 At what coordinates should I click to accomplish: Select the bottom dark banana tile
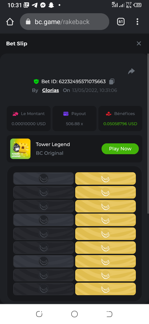[x=44, y=289]
